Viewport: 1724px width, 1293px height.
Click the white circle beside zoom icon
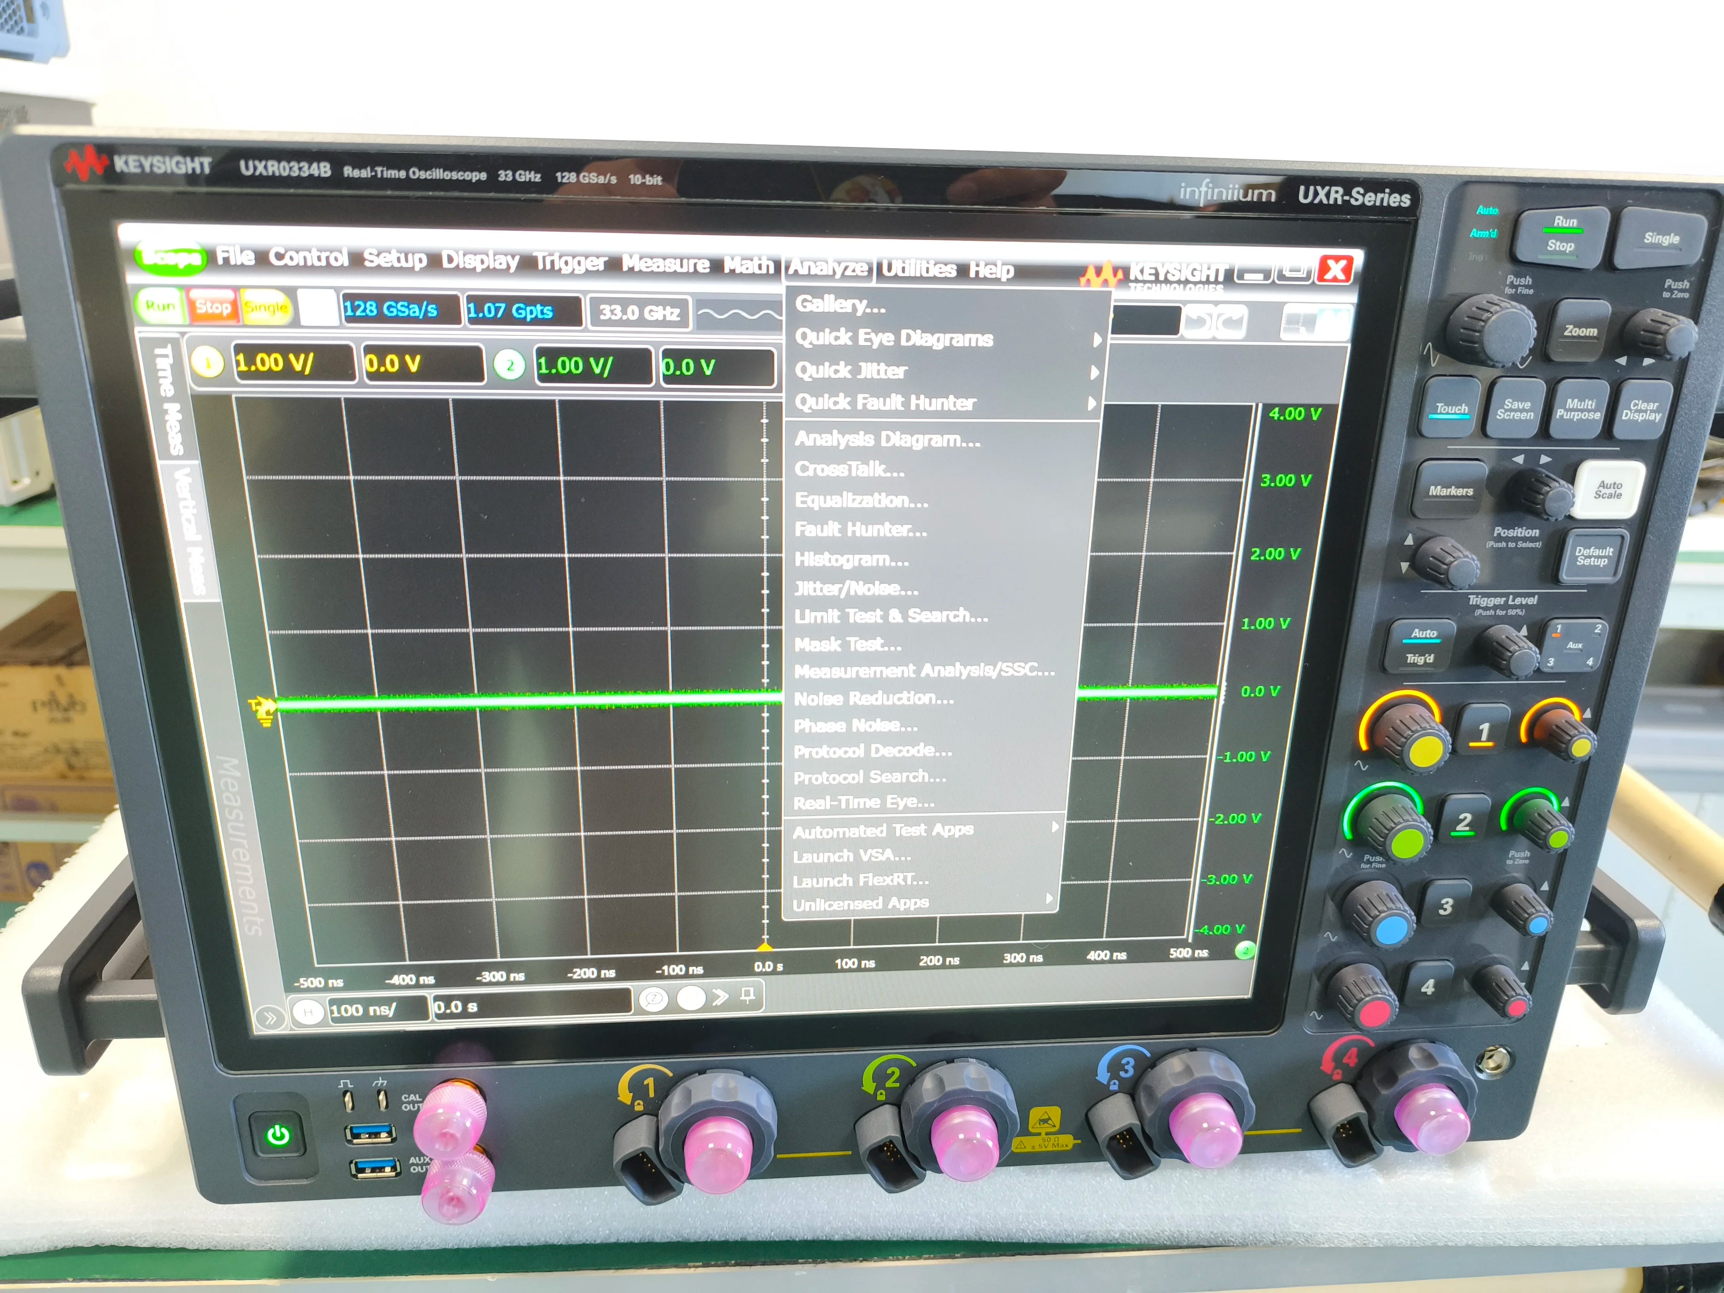coord(690,998)
